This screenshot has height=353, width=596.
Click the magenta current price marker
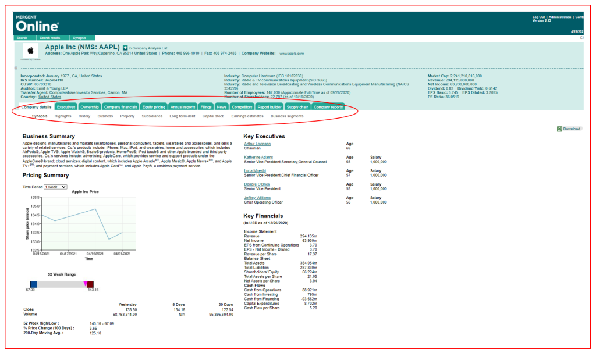point(85,283)
